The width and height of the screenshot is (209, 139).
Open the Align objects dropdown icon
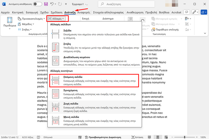188,19
